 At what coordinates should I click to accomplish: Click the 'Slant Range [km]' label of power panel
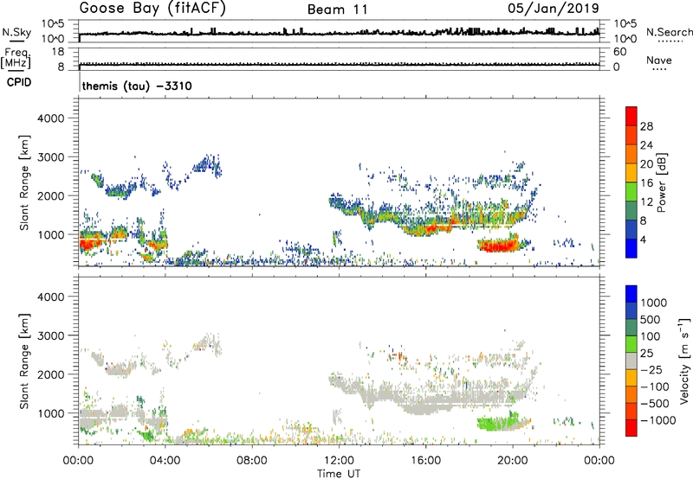click(24, 182)
